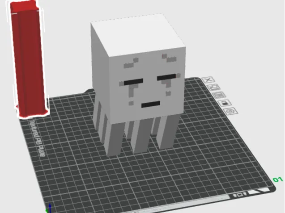Click the arrange objects icon beside the plate
285x213 pixels.
(219, 95)
